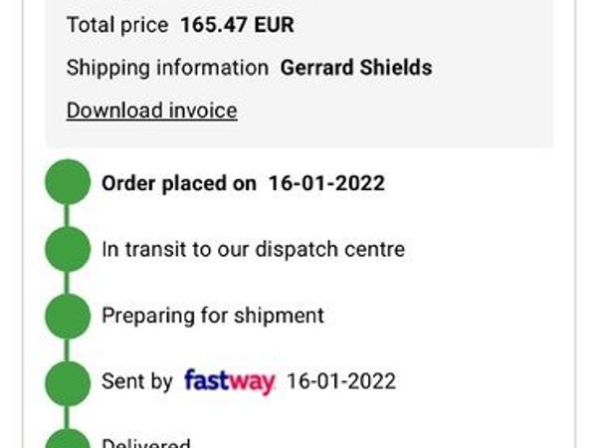This screenshot has height=448, width=597.
Task: Select the green In transit step circle
Action: pyautogui.click(x=68, y=249)
